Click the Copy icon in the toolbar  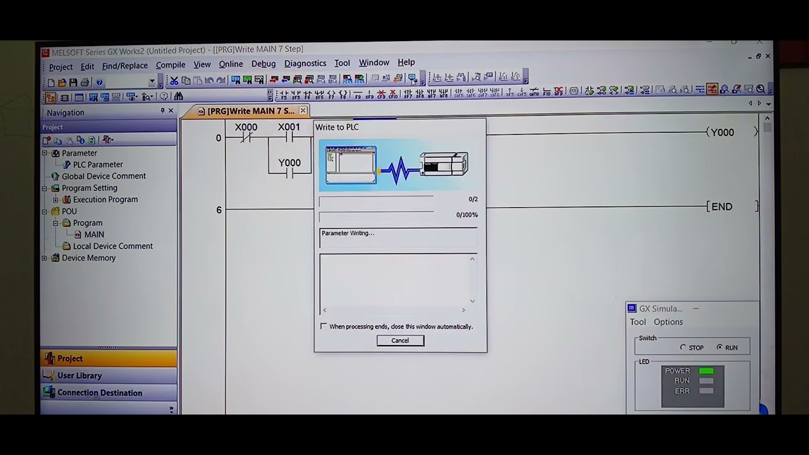[x=186, y=80]
